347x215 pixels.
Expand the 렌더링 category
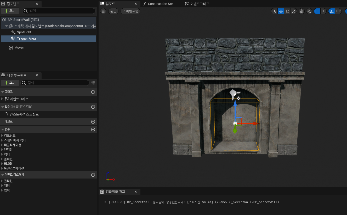(x=2, y=150)
